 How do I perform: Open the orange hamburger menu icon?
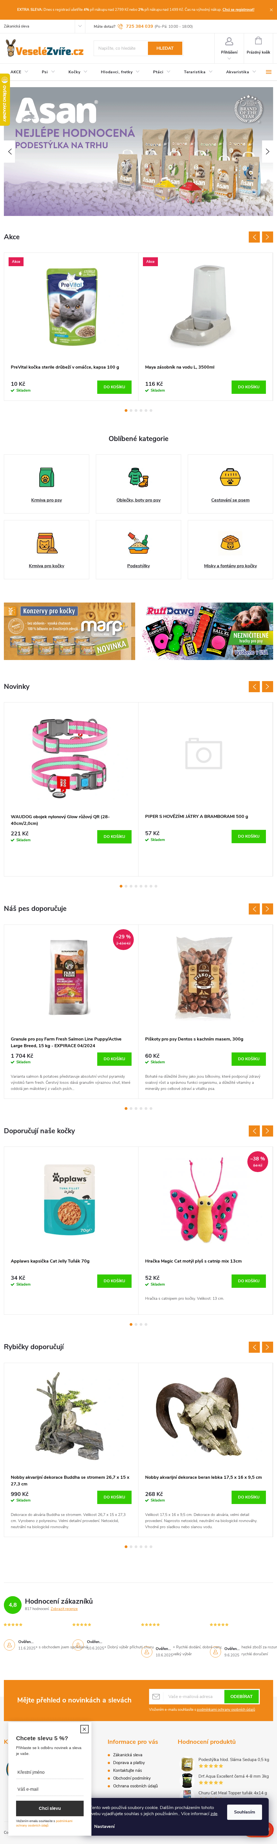click(268, 72)
